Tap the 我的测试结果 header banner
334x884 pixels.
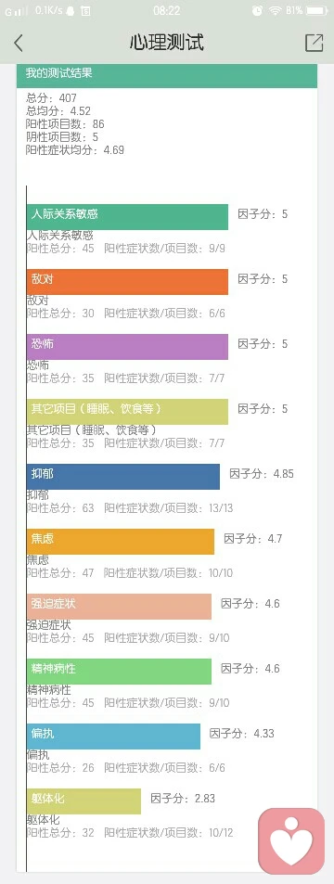coord(167,76)
